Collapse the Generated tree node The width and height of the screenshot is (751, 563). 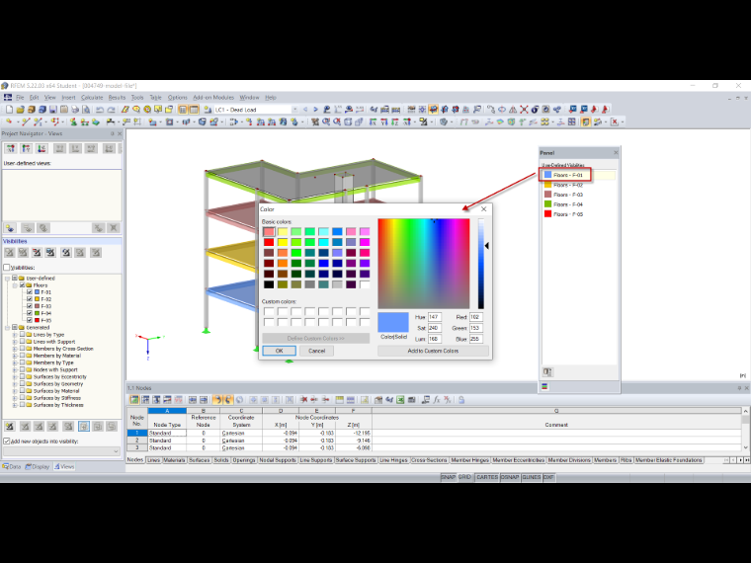pyautogui.click(x=7, y=328)
